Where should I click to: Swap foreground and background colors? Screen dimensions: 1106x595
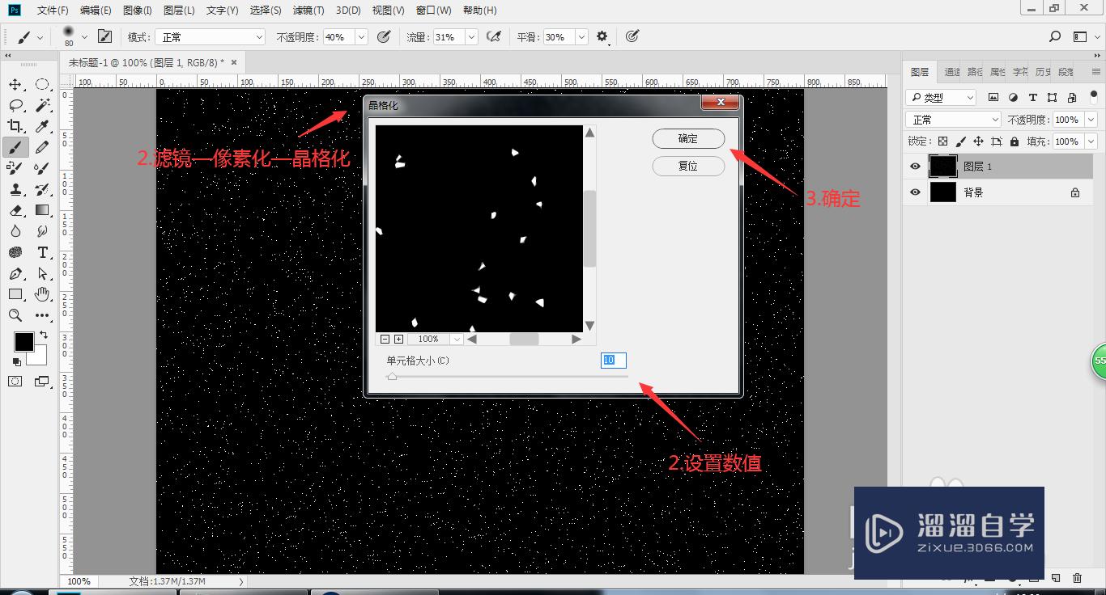tap(44, 335)
